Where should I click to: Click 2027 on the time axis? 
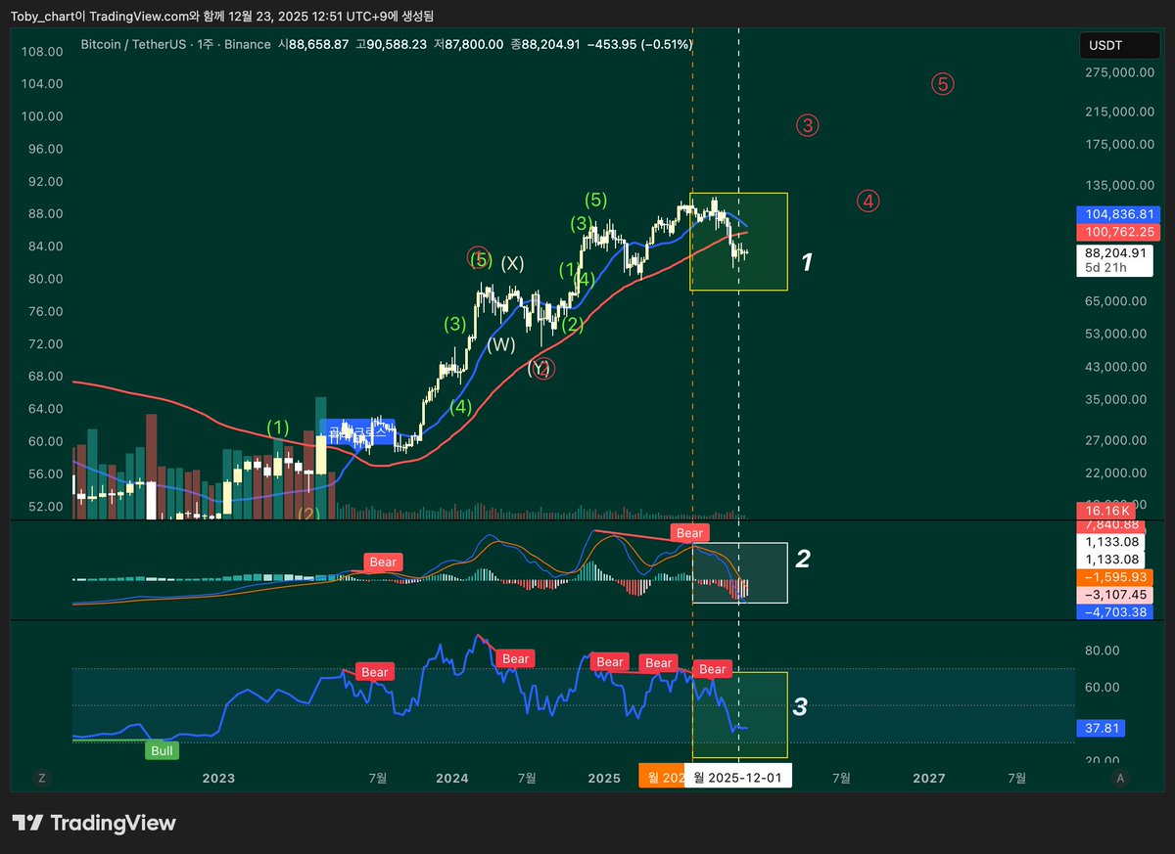pyautogui.click(x=928, y=778)
